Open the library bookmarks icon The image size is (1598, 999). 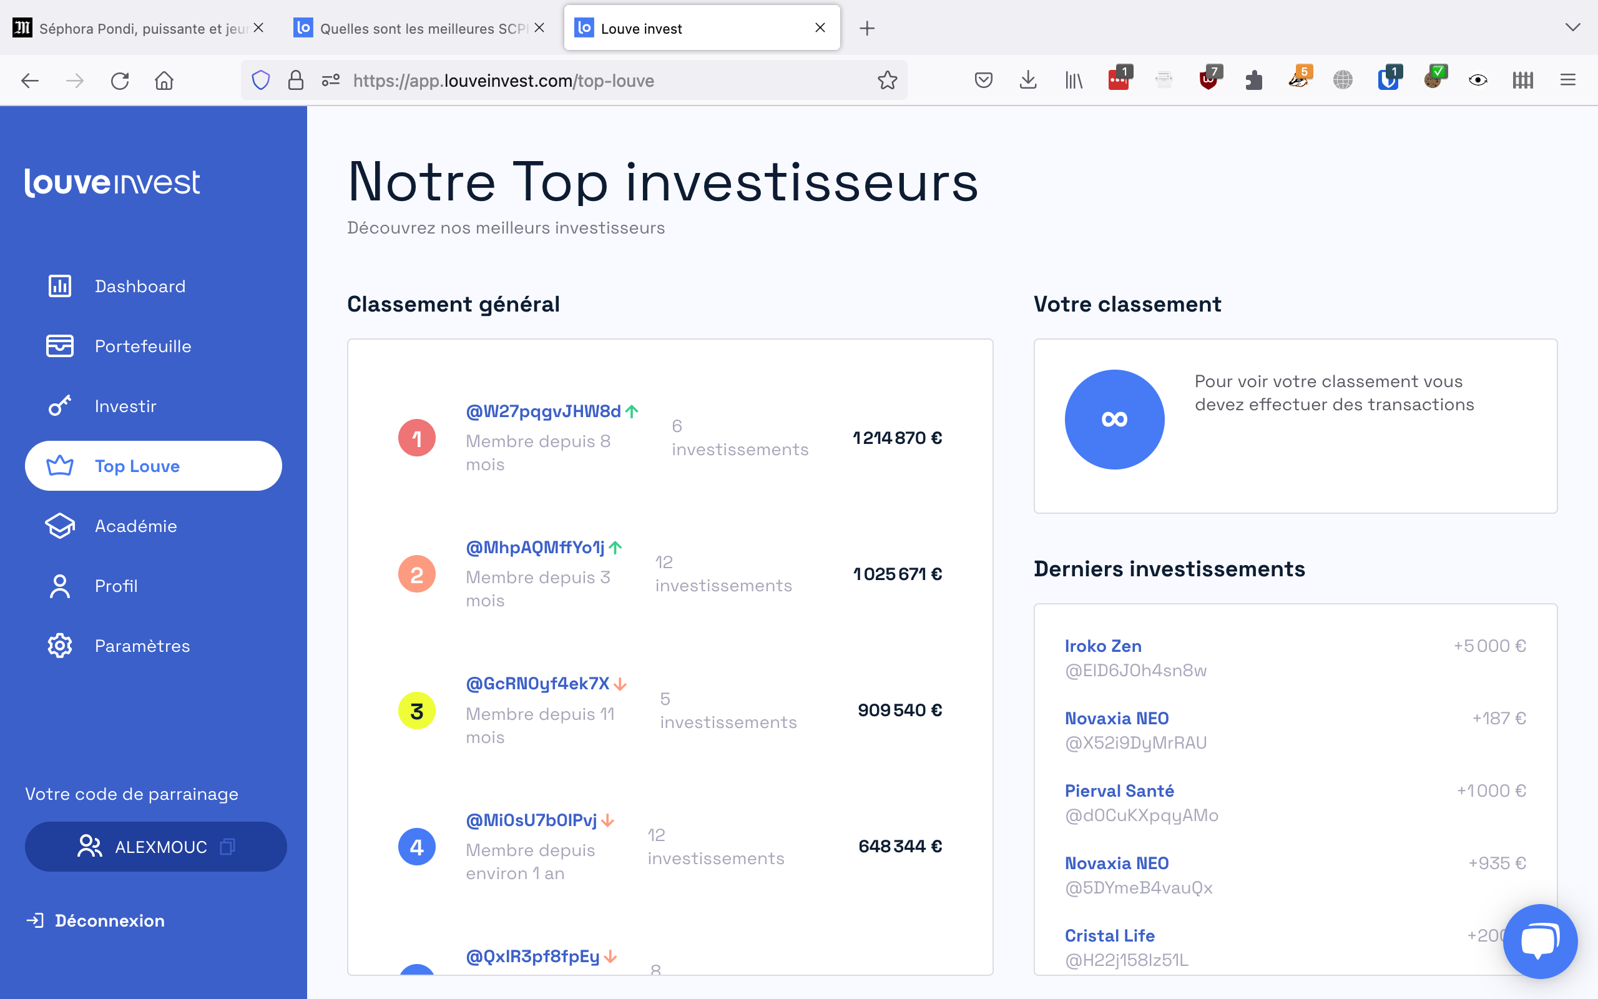(1074, 81)
